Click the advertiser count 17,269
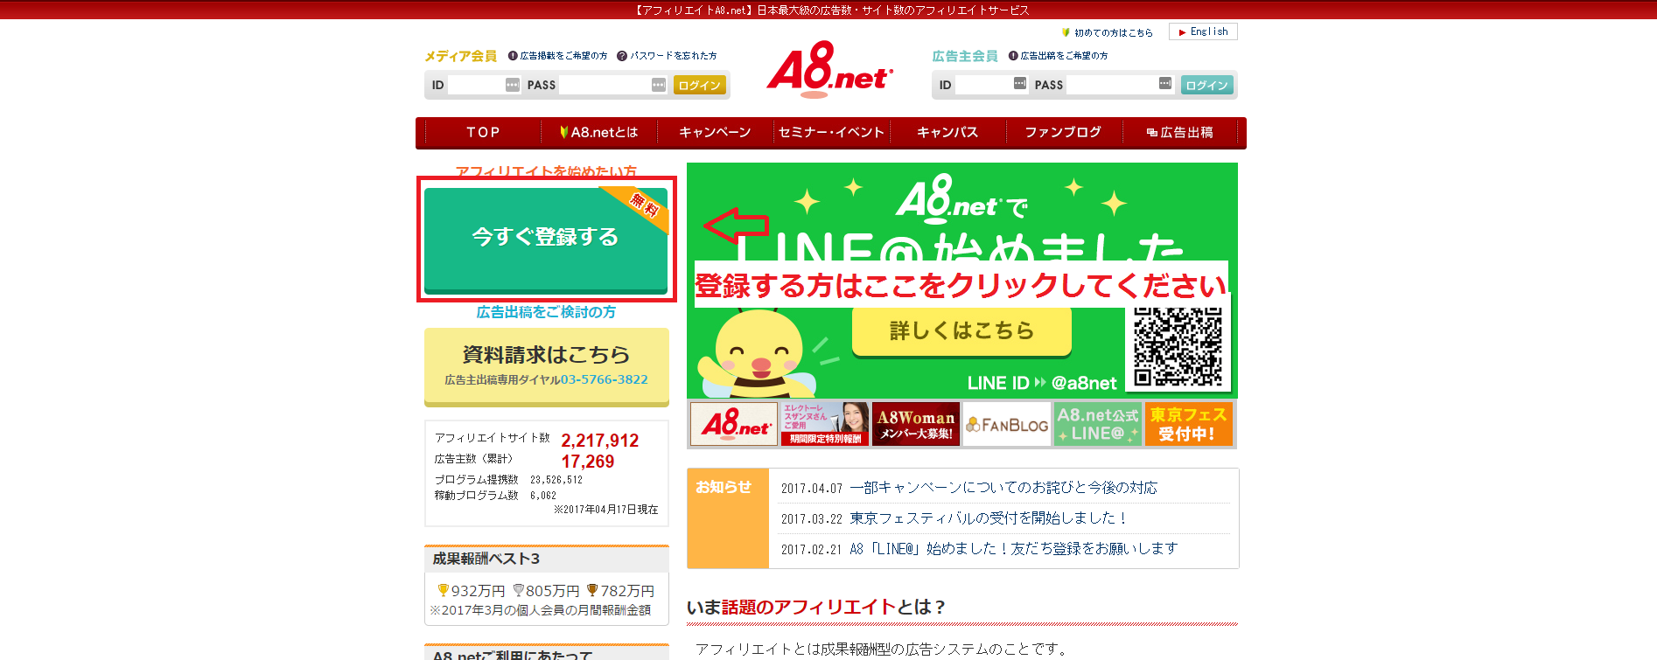Viewport: 1657px width, 660px height. tap(588, 462)
